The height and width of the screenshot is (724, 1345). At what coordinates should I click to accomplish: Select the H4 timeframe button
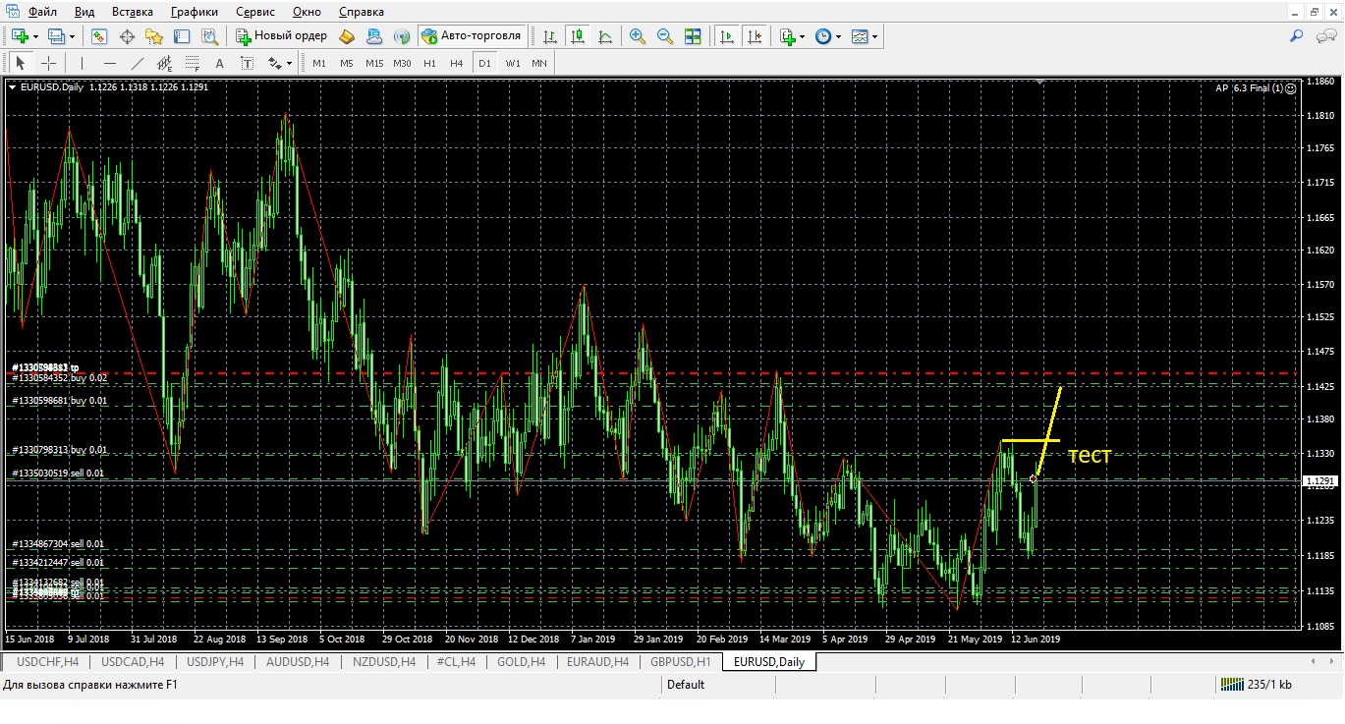click(x=456, y=63)
